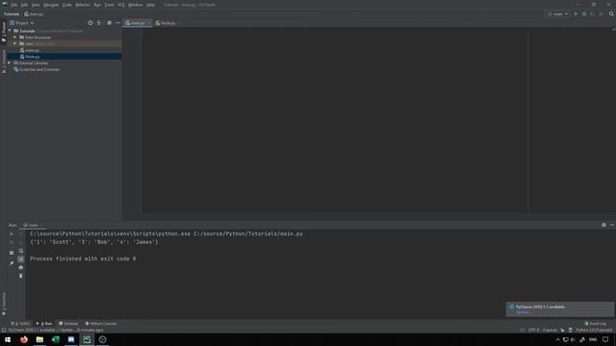Open the VCS menu

(121, 5)
